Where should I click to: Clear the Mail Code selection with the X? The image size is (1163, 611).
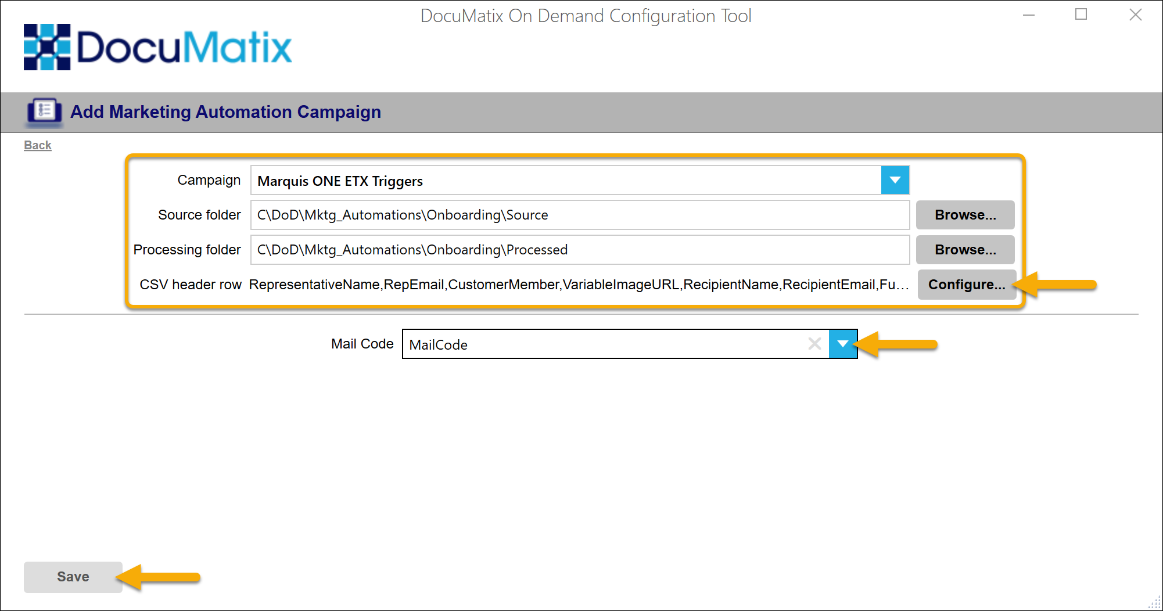point(814,344)
